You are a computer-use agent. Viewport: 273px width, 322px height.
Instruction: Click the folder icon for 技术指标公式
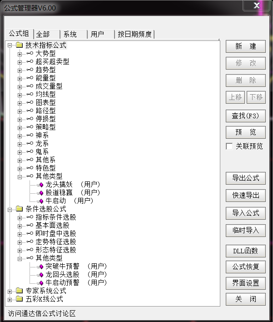tap(19, 45)
